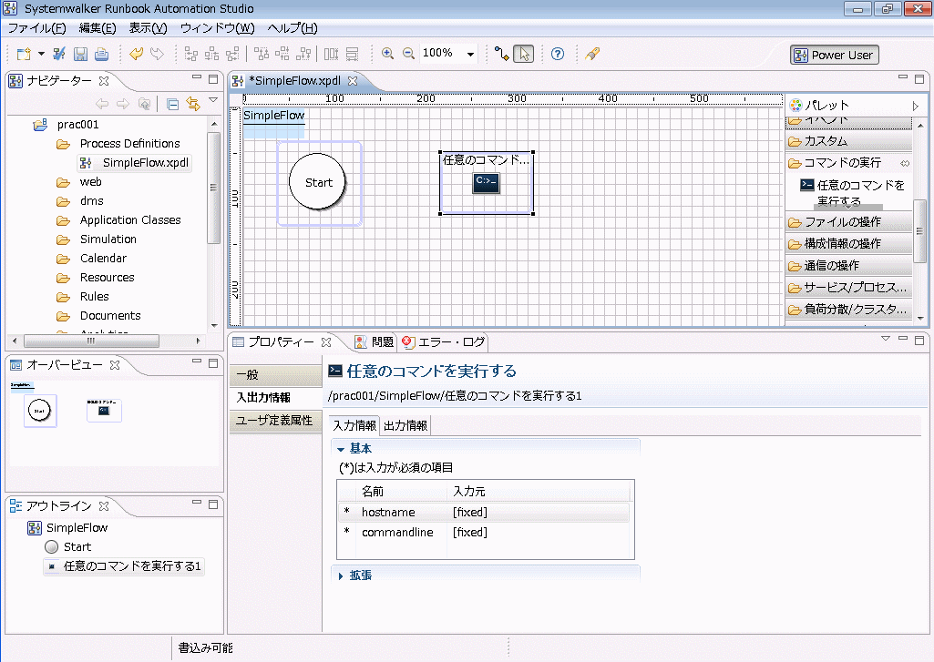
Task: Select the arrow connection tool
Action: [501, 54]
